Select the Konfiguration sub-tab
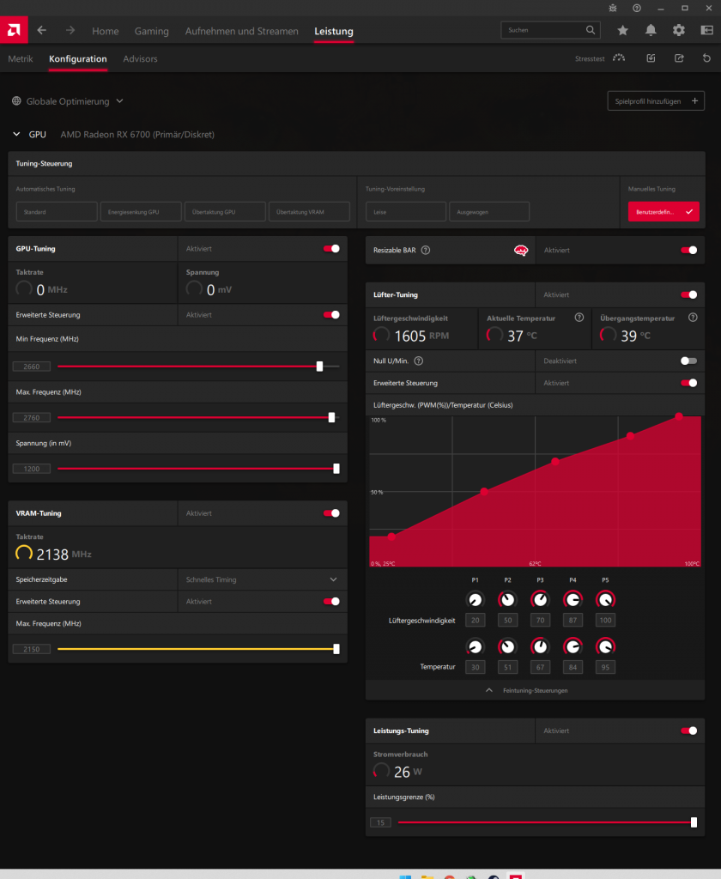Screen dimensions: 721x879 tap(78, 59)
